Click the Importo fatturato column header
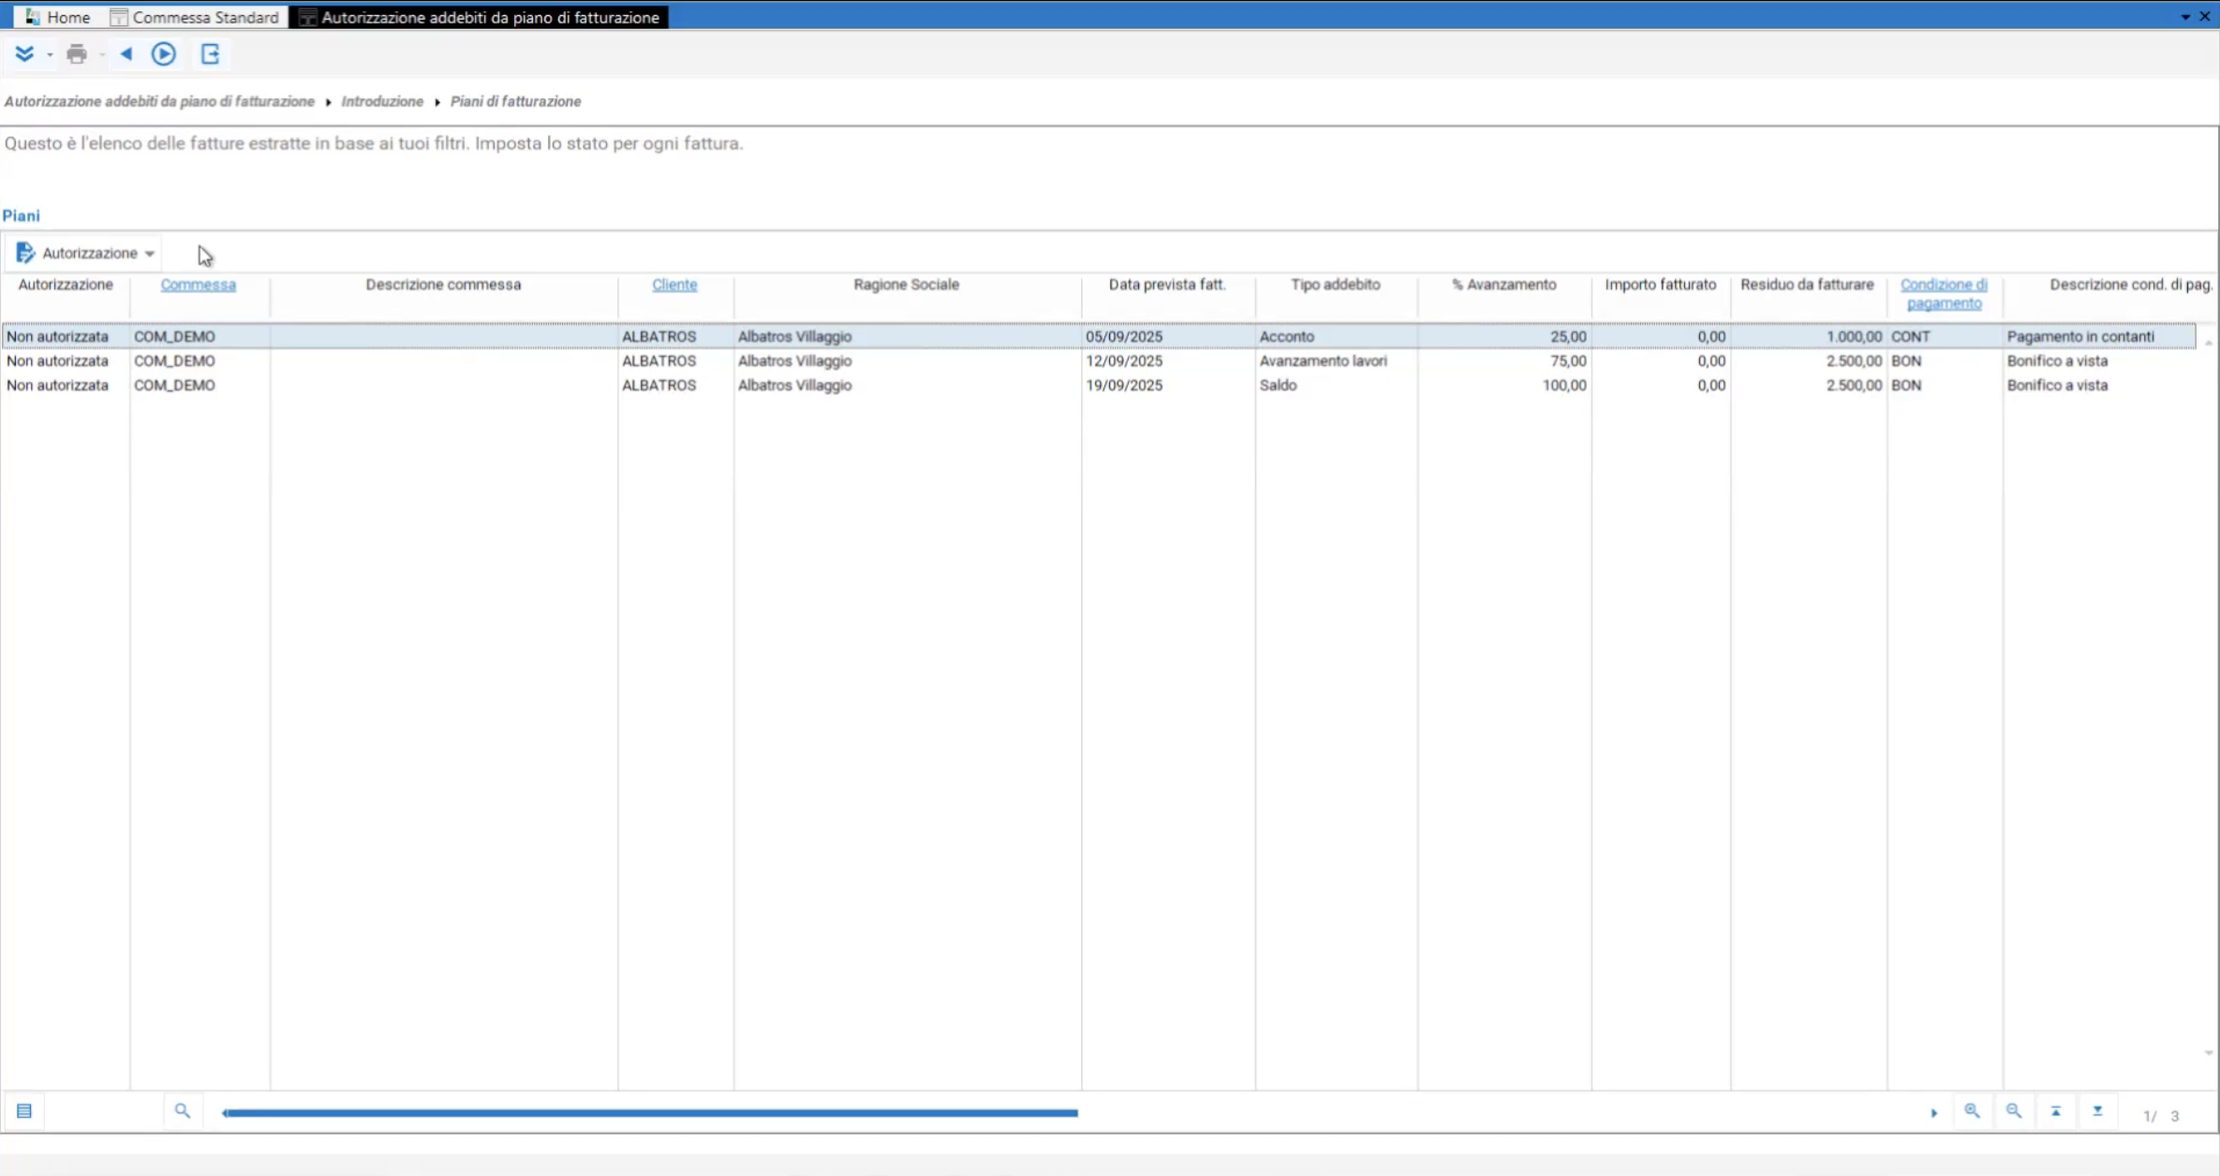Screen dimensions: 2220x1176 point(1660,285)
